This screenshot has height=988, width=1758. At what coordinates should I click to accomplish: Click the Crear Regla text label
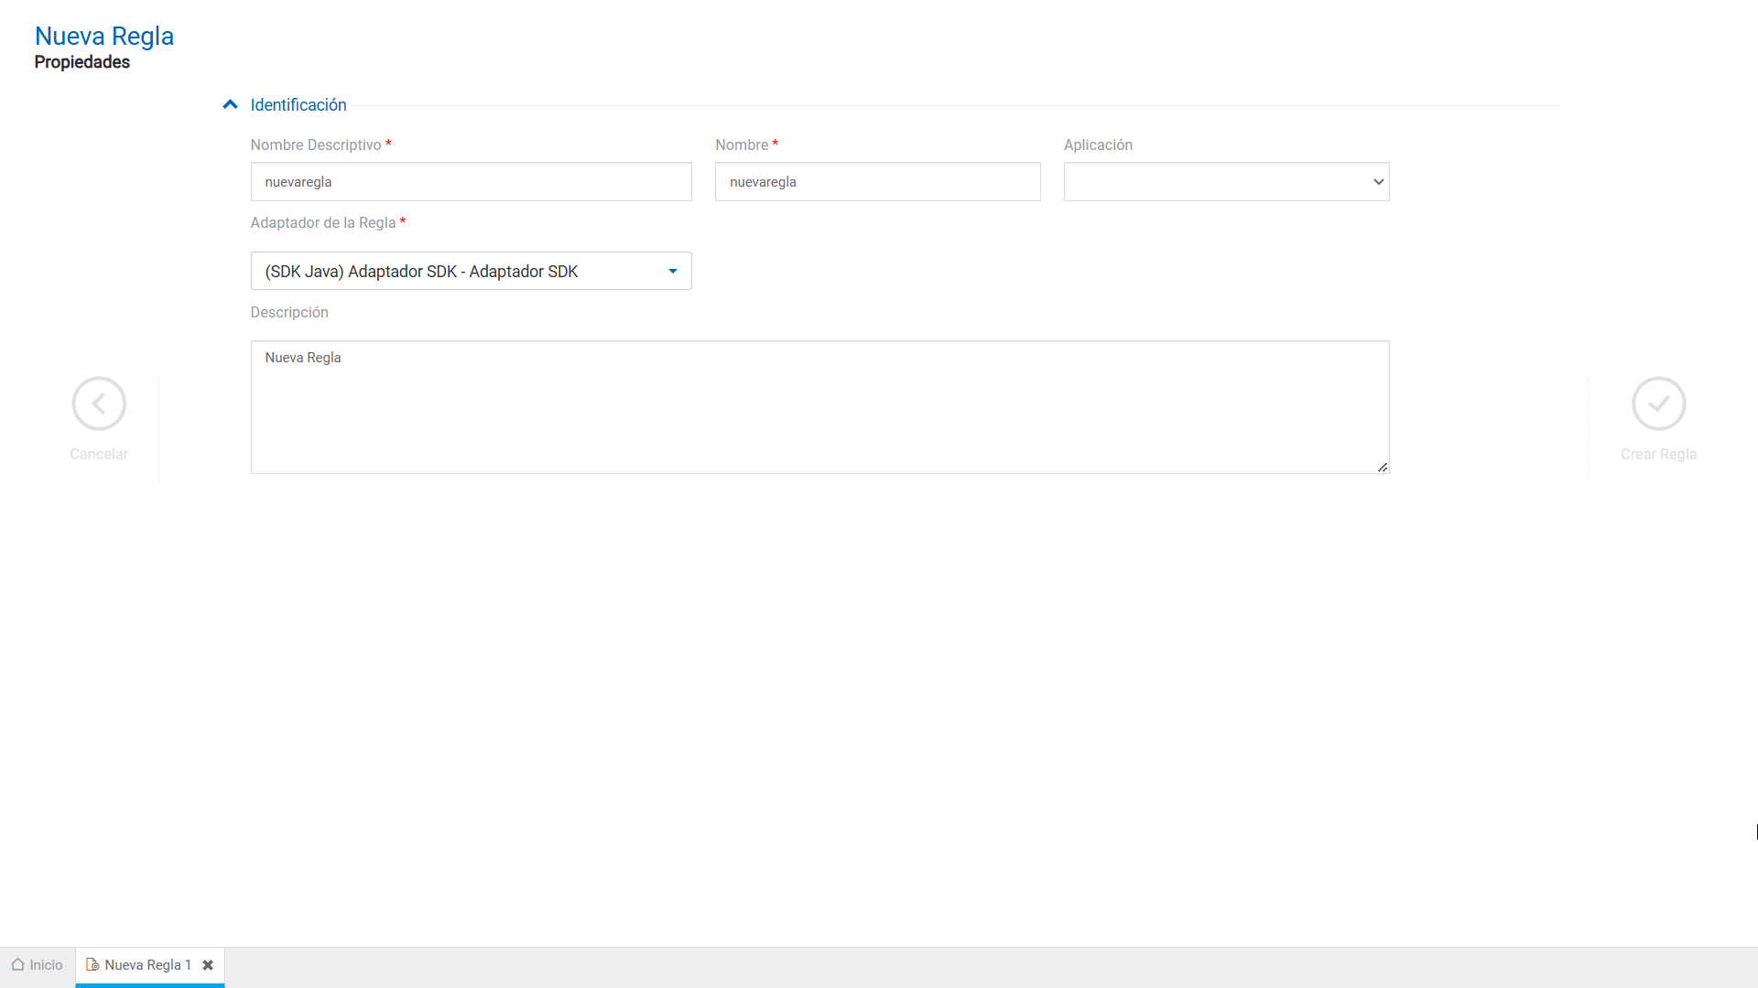(1658, 455)
